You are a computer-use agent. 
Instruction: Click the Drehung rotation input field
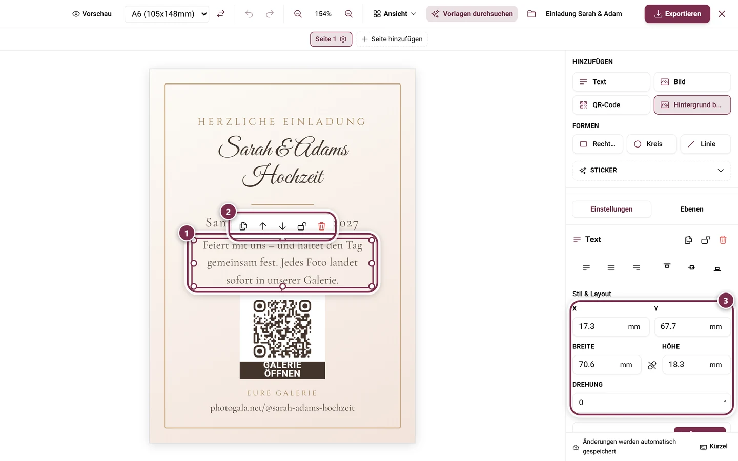(651, 403)
